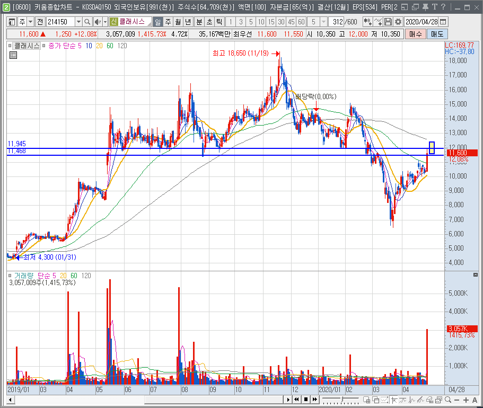Toggle the 전 button beside stock code
Image resolution: width=483 pixels, height=408 pixels.
(x=40, y=22)
